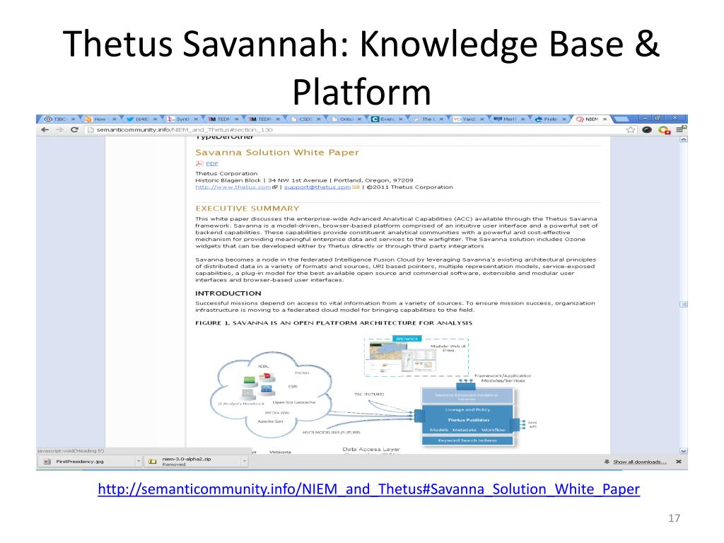This screenshot has width=724, height=543.
Task: Click the download arrow icon beside Show all downloads
Action: 607,461
